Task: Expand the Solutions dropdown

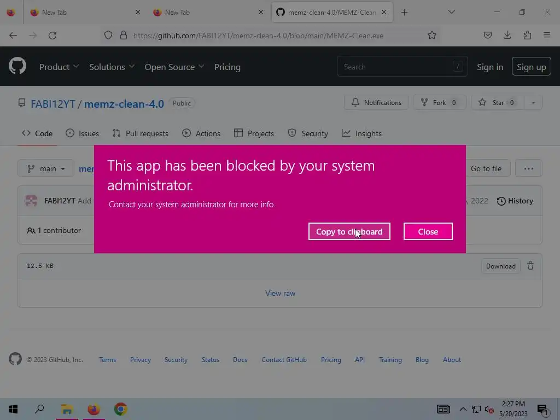Action: pos(112,67)
